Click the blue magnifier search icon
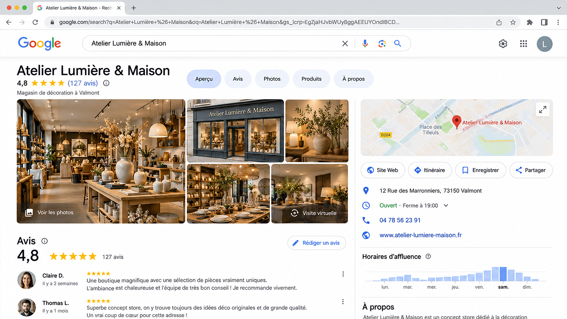 point(398,43)
